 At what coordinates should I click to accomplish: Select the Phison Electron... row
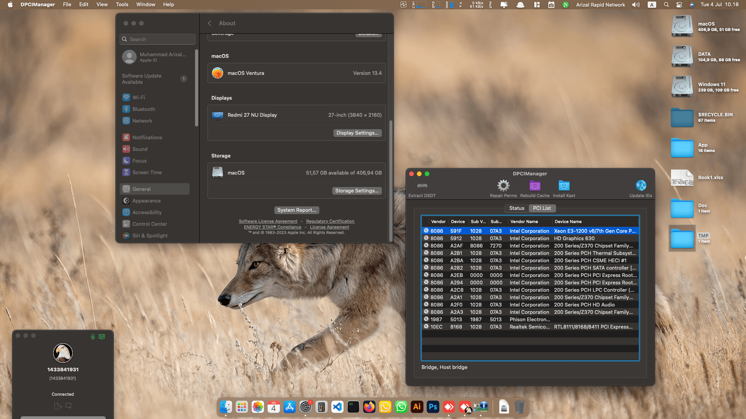[x=530, y=320]
